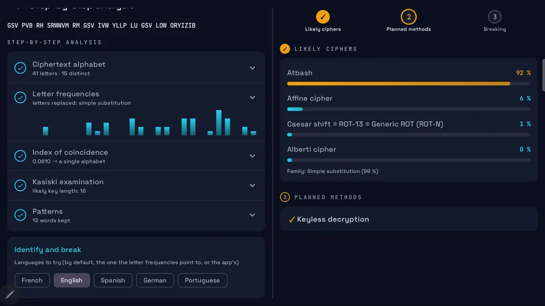
Task: Click the Keyless decryption checkmark icon
Action: coord(292,220)
